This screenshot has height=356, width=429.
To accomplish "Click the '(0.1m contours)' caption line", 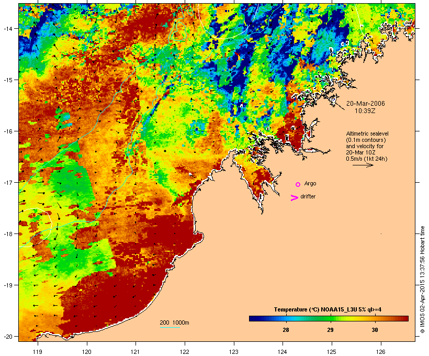I will tap(366, 140).
